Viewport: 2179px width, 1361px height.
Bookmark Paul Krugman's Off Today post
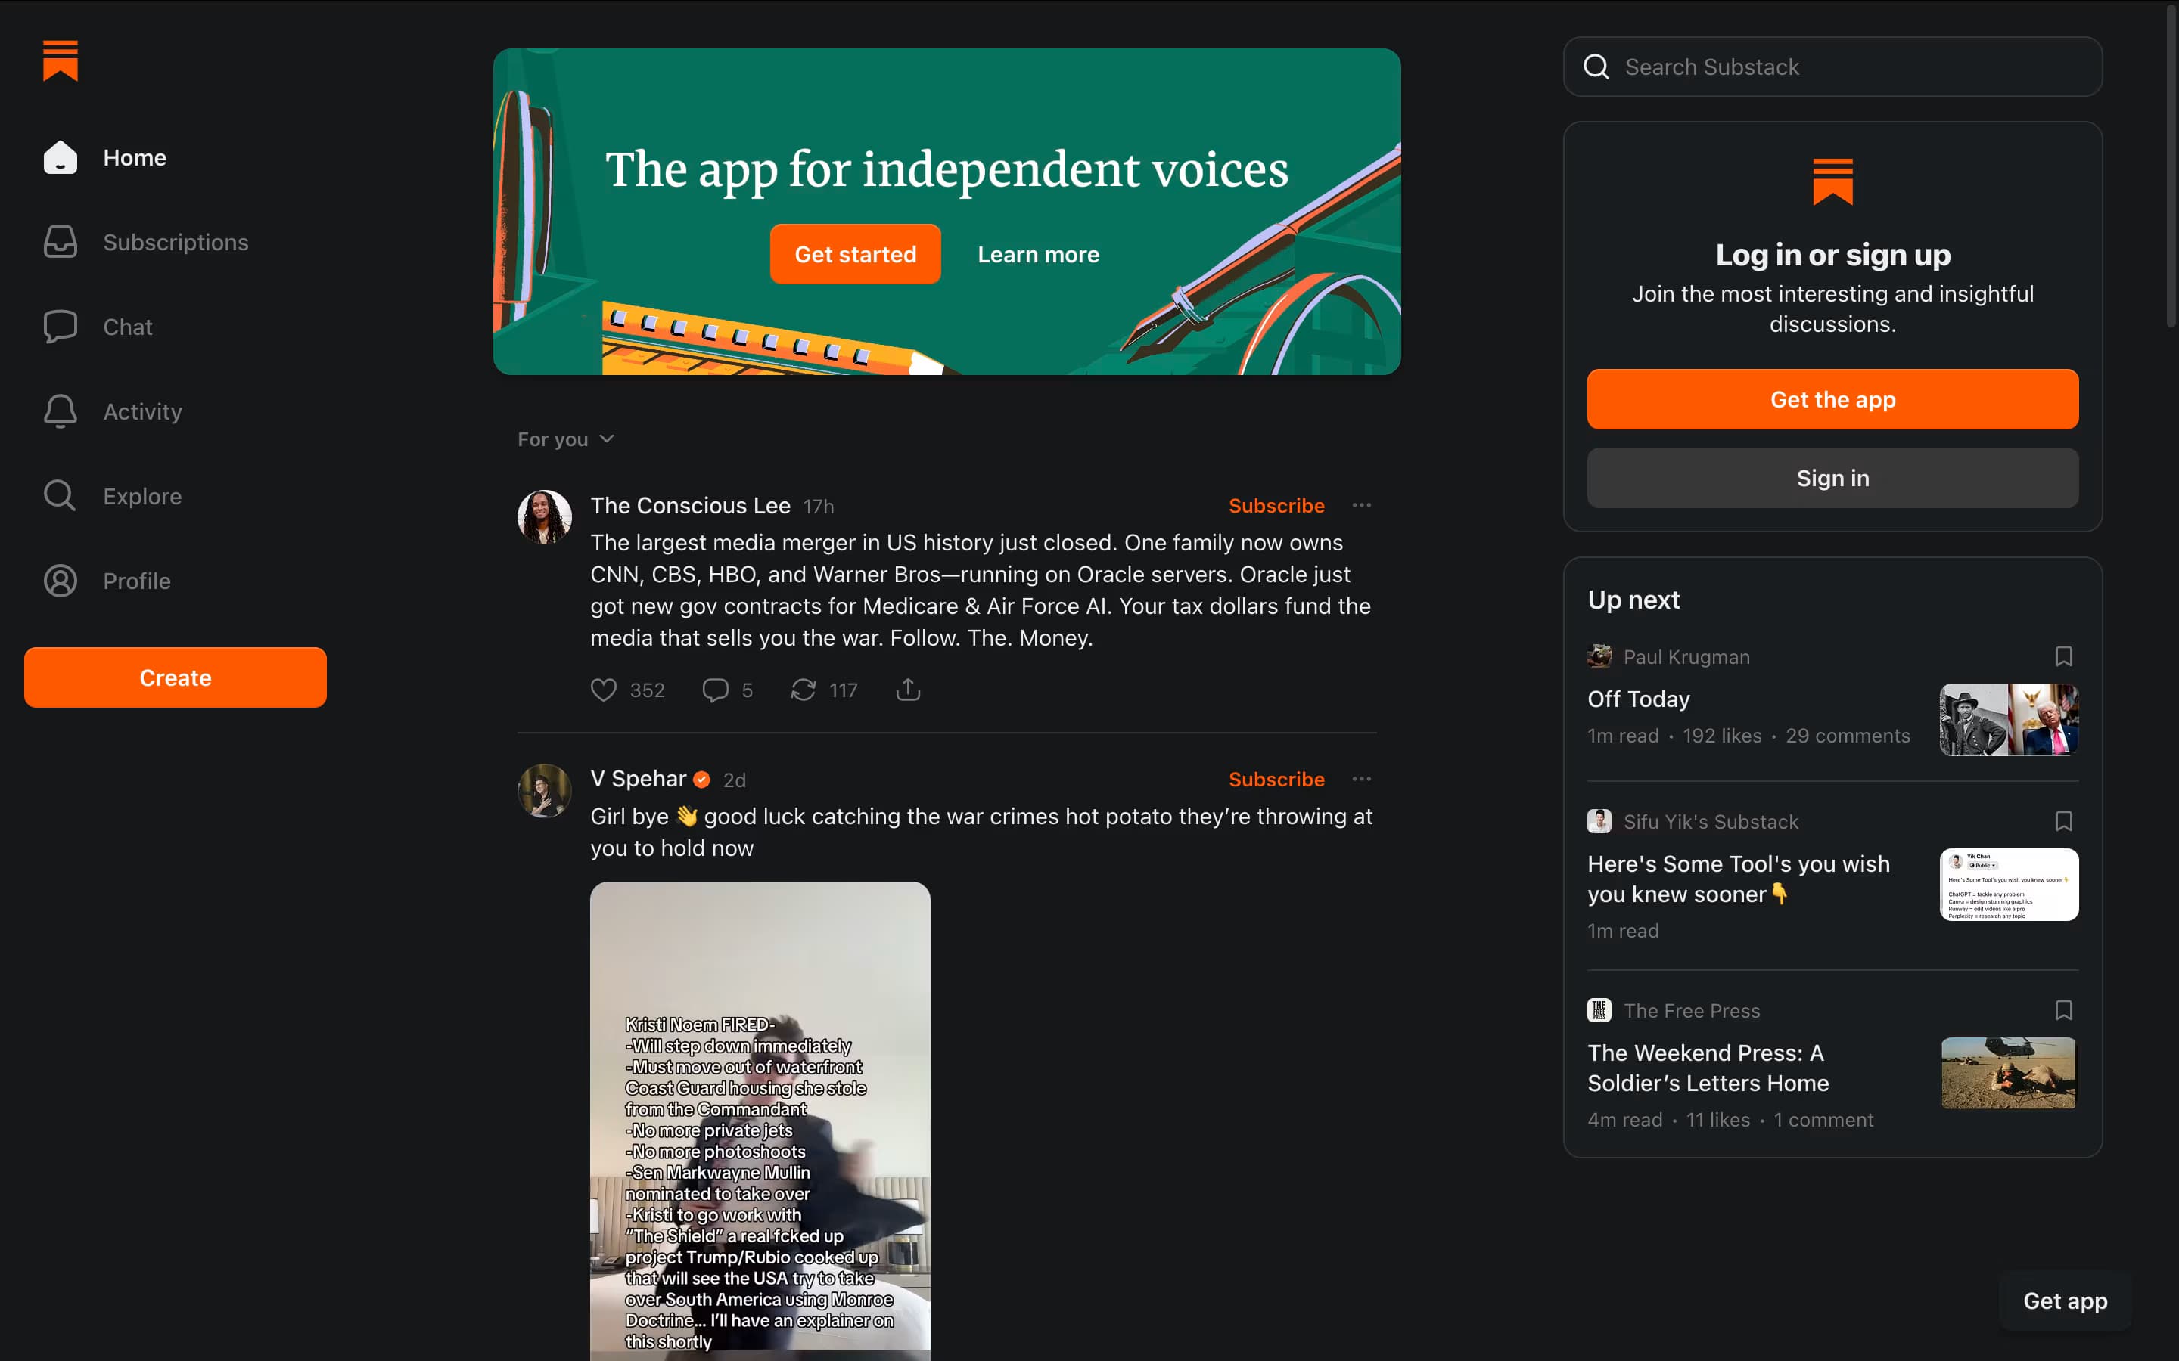pyautogui.click(x=2062, y=656)
